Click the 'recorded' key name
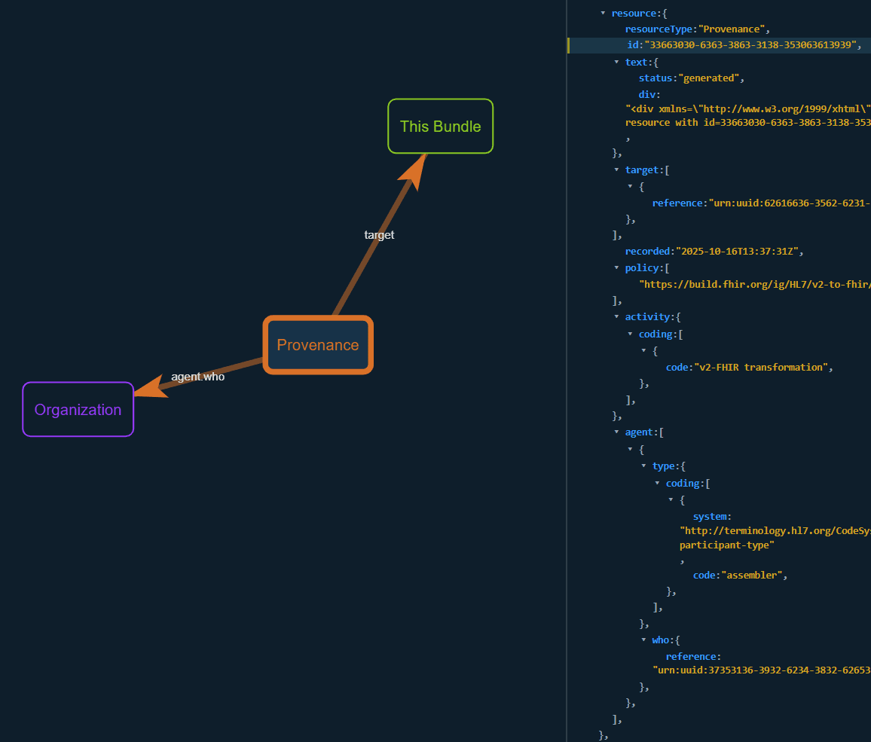 pyautogui.click(x=647, y=251)
